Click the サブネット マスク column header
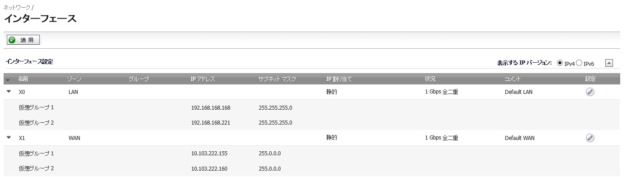 (277, 79)
